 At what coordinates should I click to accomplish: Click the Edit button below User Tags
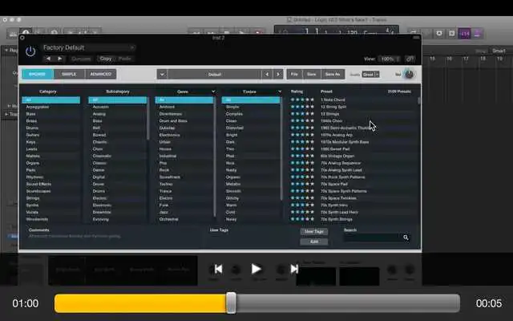coord(314,242)
